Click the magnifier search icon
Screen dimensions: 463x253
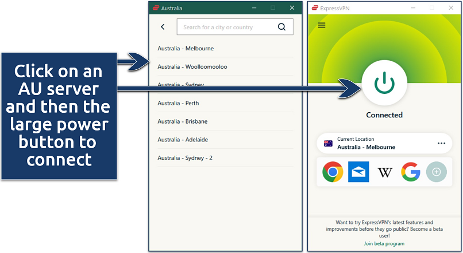(281, 27)
